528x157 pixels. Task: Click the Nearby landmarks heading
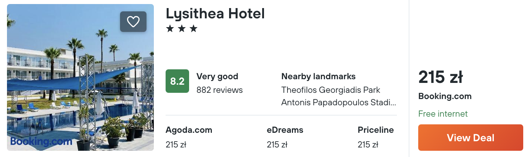(318, 76)
